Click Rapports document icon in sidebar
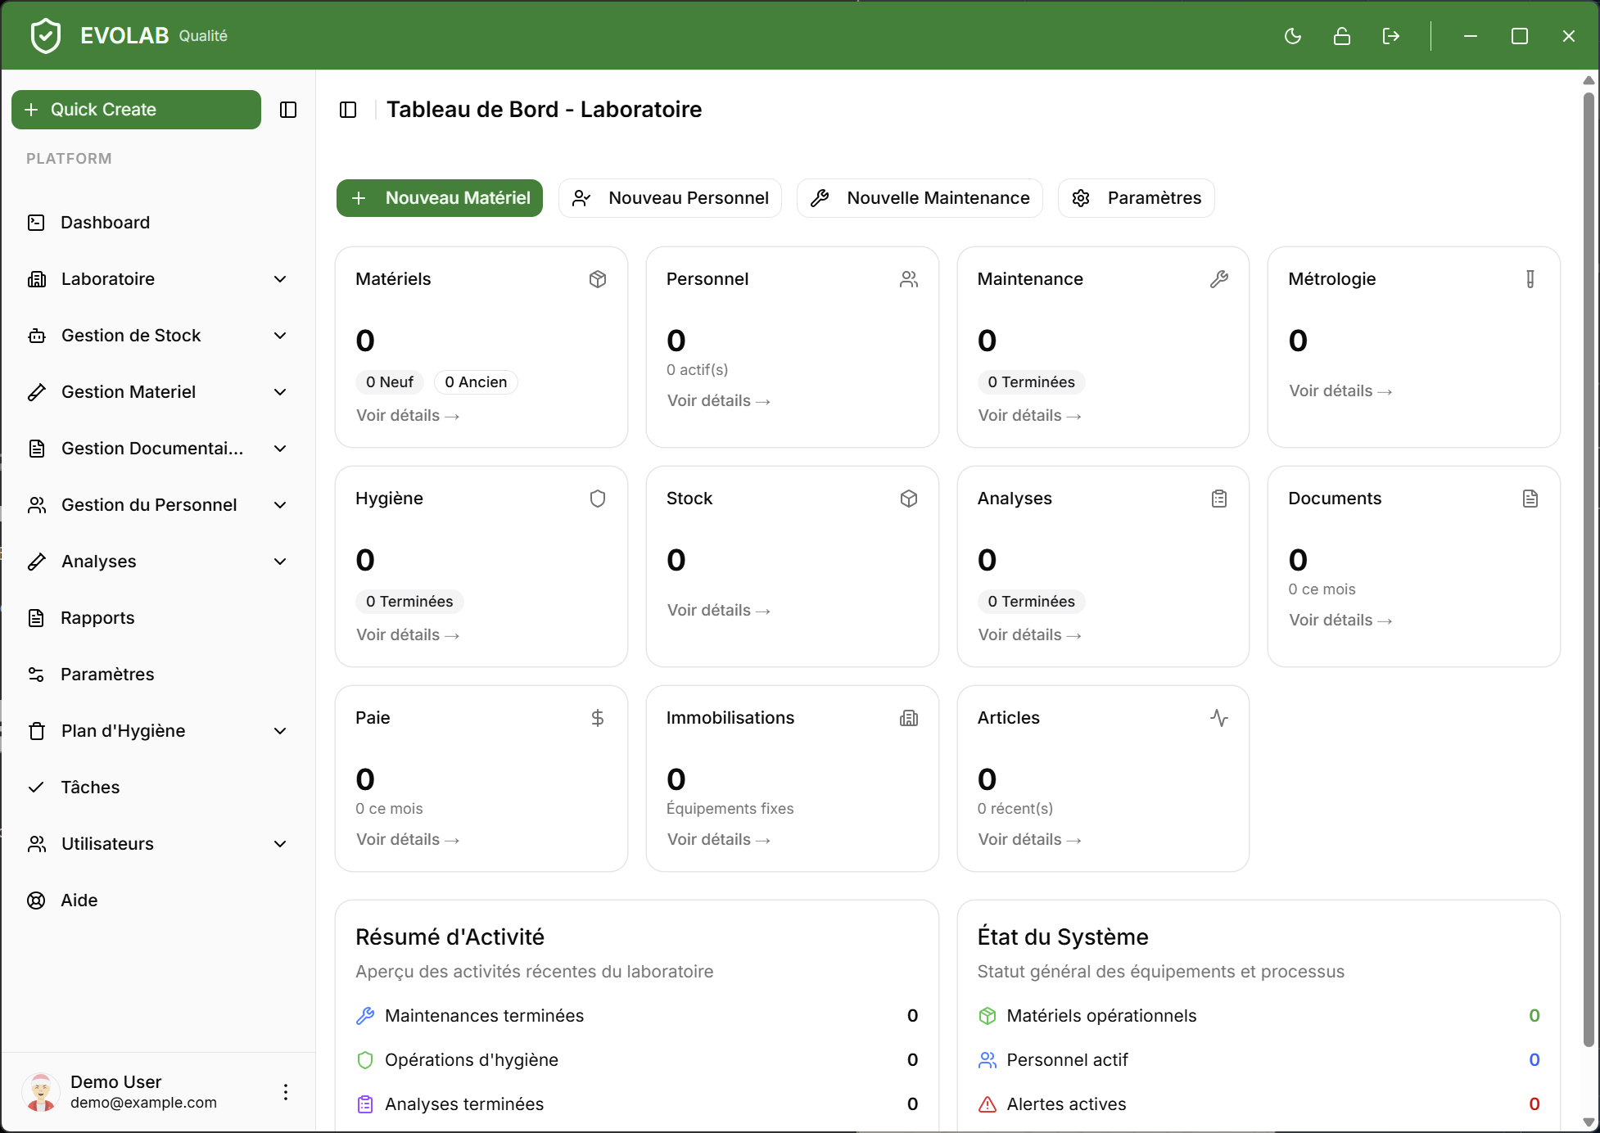Screen dimensions: 1600x1133 pyautogui.click(x=37, y=618)
